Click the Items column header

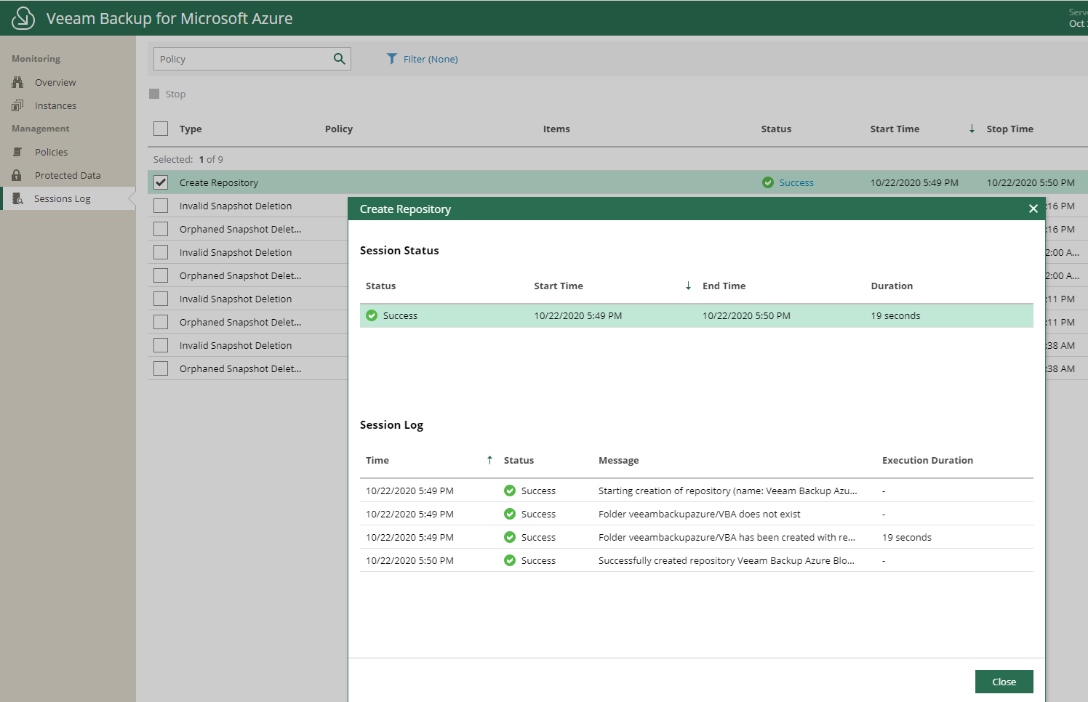point(556,129)
